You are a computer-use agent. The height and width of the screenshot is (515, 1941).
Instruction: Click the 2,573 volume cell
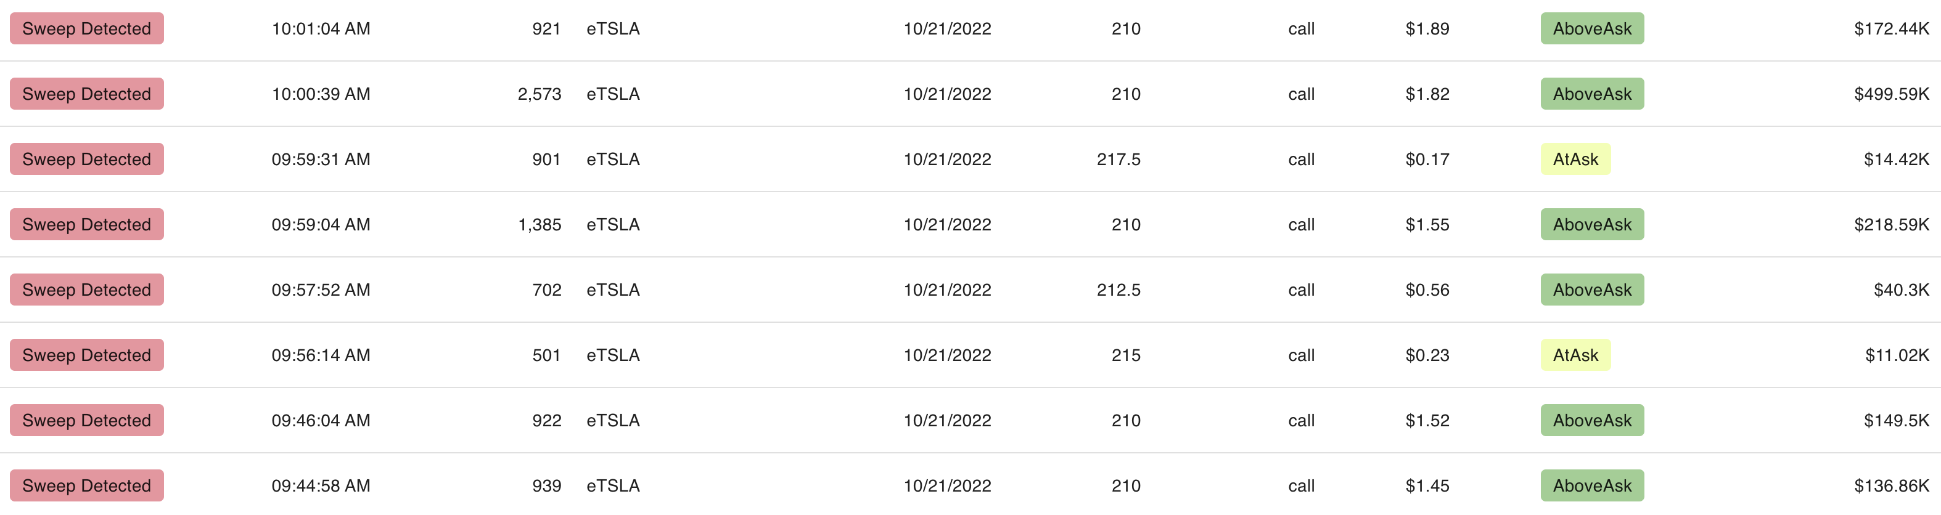click(539, 94)
